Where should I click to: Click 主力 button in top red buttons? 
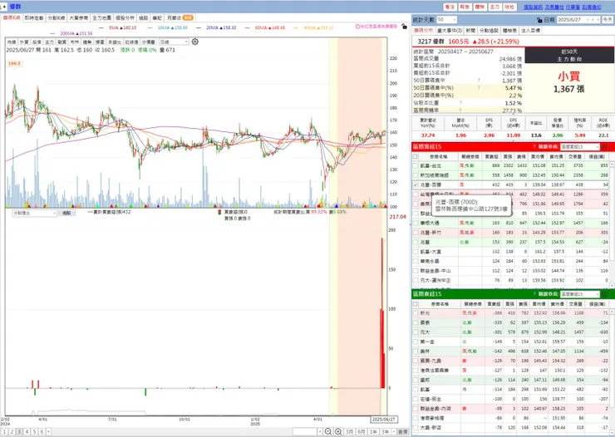pos(494,7)
